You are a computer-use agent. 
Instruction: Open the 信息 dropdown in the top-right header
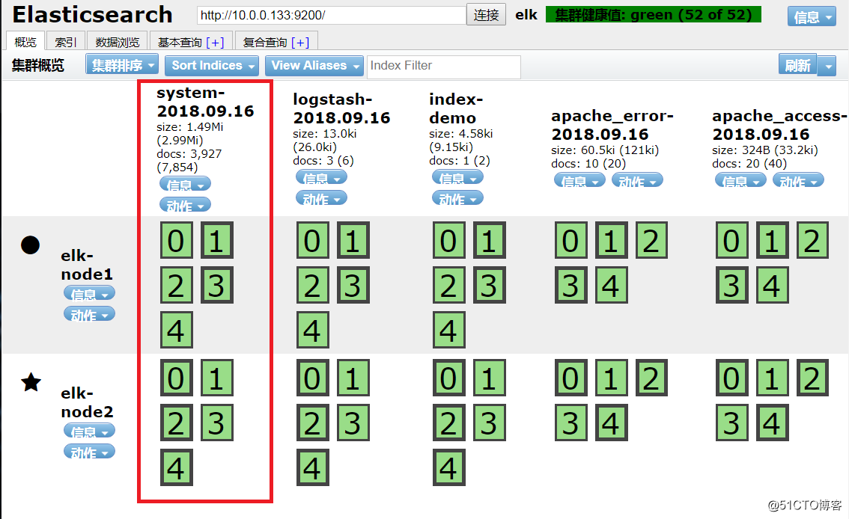[x=811, y=16]
